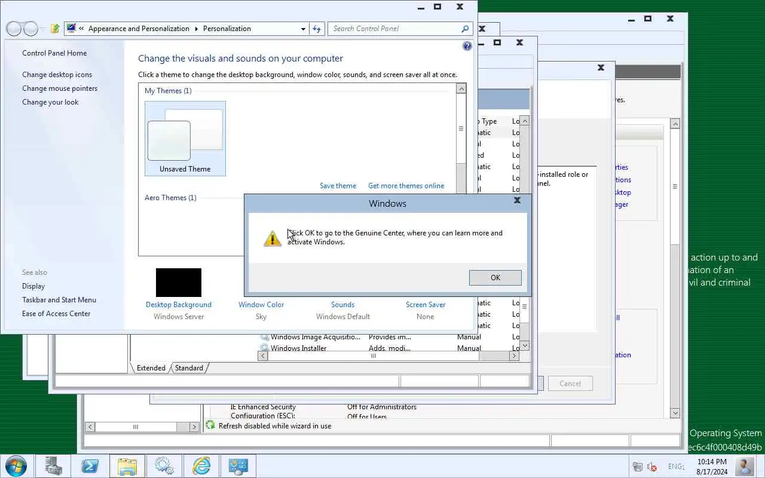Open the address bar history dropdown
Screen dimensions: 765x478
click(x=303, y=29)
